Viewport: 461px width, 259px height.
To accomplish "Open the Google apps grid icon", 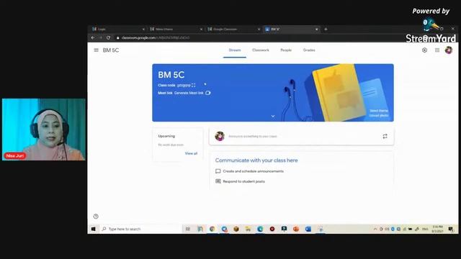I will click(437, 50).
